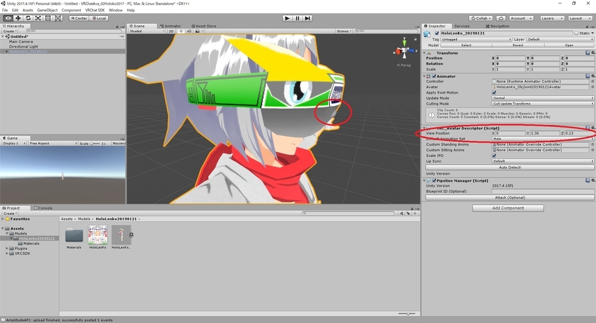The height and width of the screenshot is (323, 596).
Task: Click the Play button
Action: pos(288,18)
